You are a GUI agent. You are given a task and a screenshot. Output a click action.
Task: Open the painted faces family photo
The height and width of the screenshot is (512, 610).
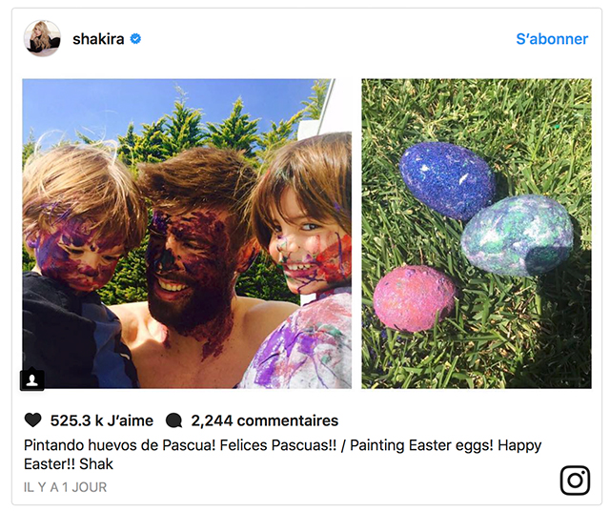187,234
